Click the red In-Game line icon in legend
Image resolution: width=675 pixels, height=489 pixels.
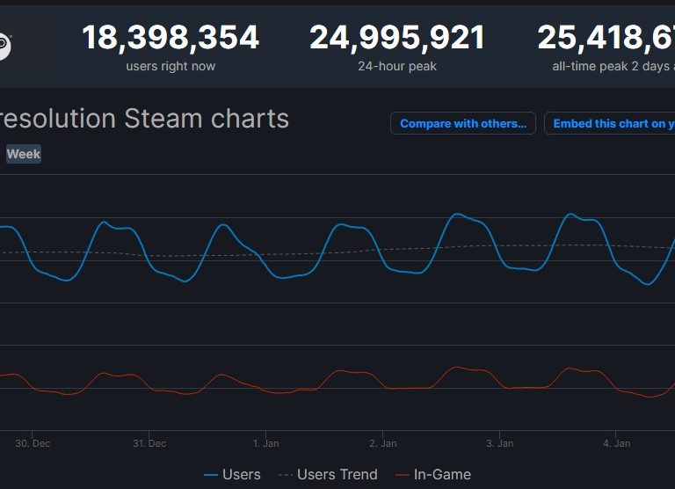[402, 475]
